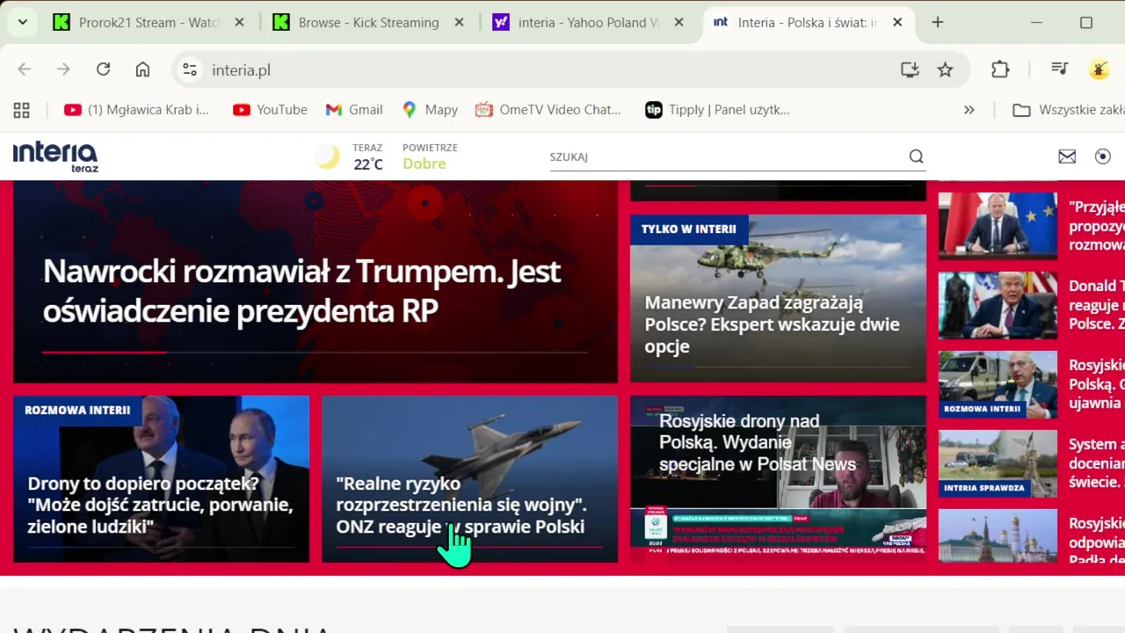The width and height of the screenshot is (1125, 633).
Task: Open the tab search dropdown arrow
Action: (x=22, y=22)
